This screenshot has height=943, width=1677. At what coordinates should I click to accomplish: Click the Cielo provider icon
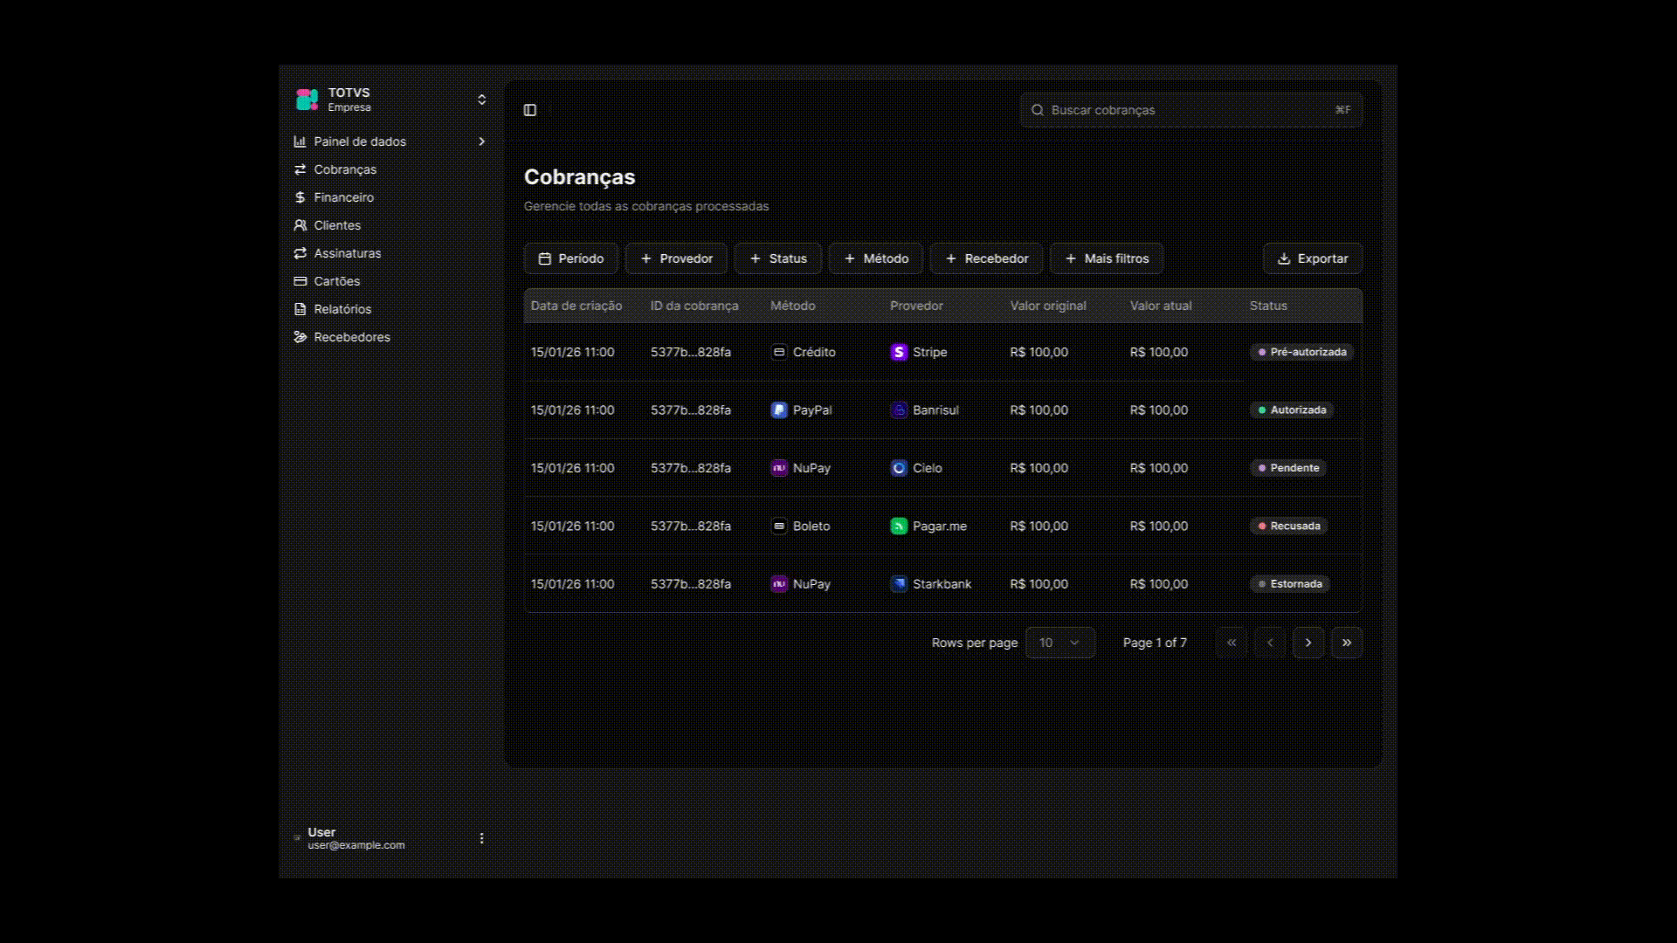[x=899, y=468]
